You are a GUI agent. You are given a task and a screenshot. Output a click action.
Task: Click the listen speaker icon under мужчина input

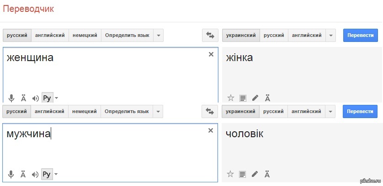coord(35,174)
